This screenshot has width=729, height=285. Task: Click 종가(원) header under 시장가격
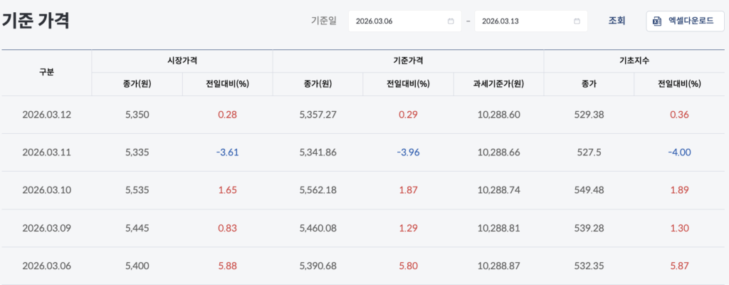[x=137, y=83]
